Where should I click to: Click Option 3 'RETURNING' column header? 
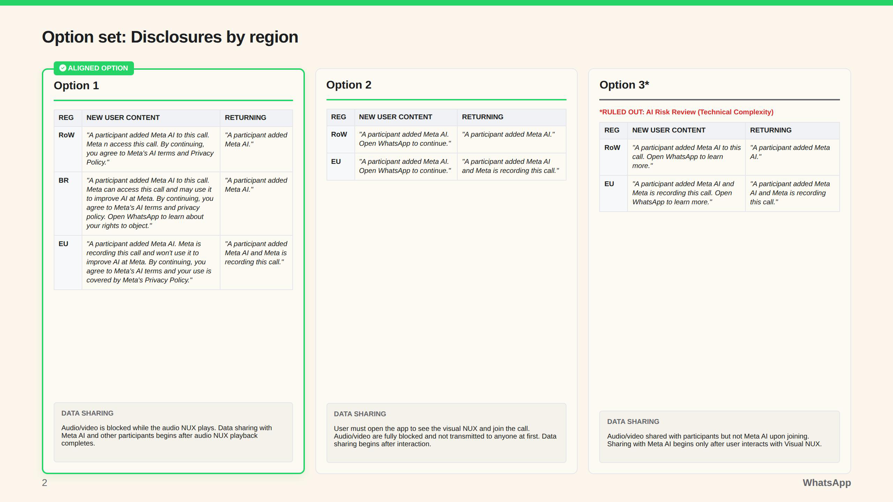[792, 130]
